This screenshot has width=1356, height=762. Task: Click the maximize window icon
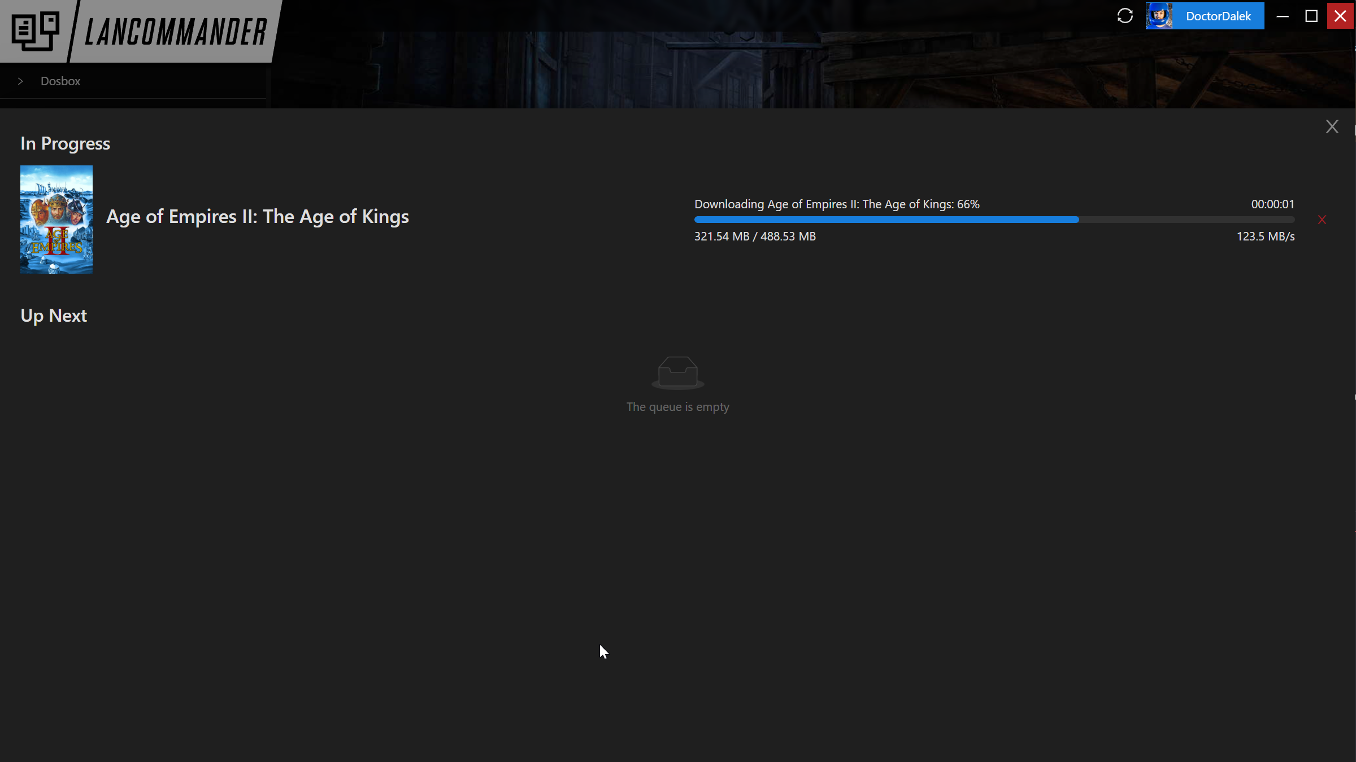[x=1311, y=16]
